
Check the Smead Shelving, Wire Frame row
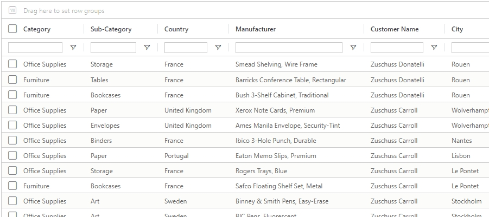(12, 64)
